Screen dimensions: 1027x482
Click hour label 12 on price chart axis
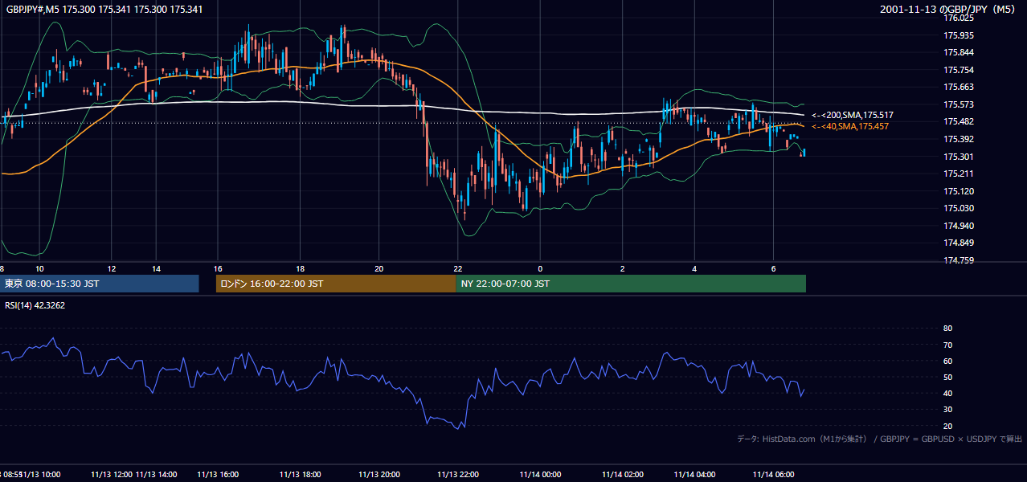point(112,268)
